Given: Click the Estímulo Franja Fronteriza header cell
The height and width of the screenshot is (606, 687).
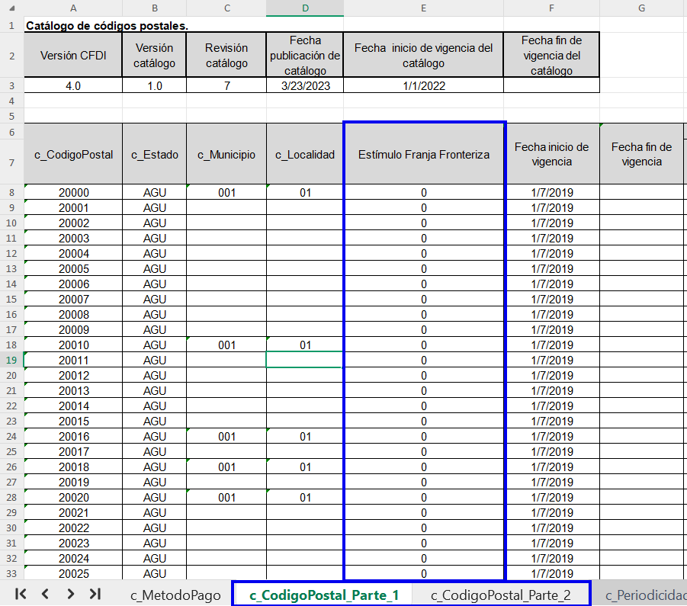Looking at the screenshot, I should (x=424, y=154).
